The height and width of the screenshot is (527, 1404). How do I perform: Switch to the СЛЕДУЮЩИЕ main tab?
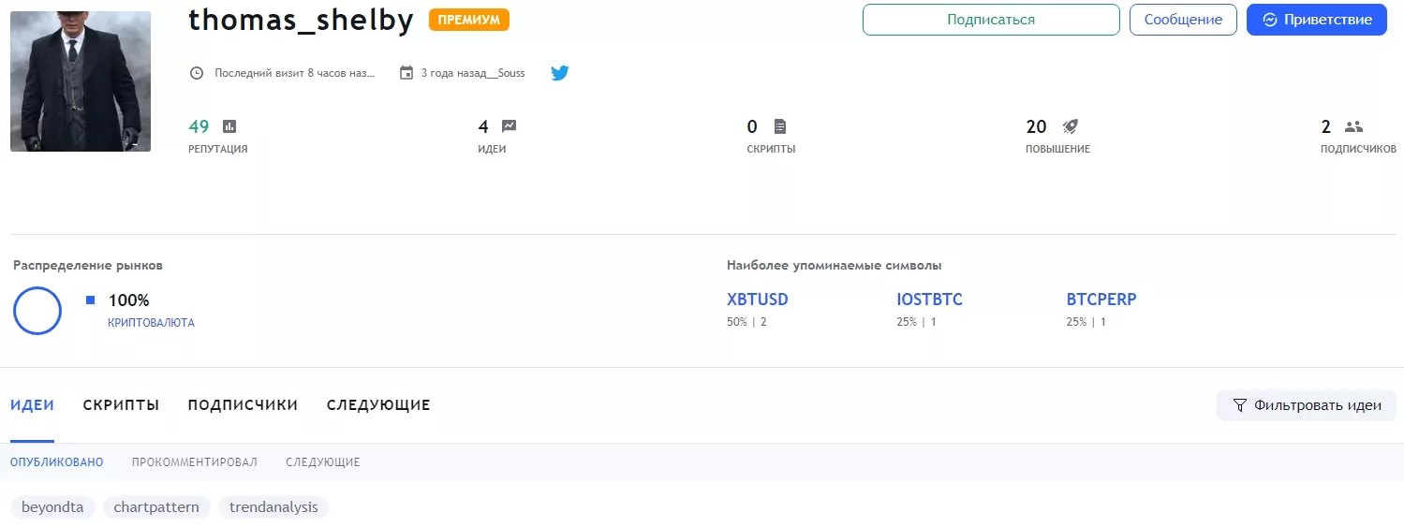point(378,405)
